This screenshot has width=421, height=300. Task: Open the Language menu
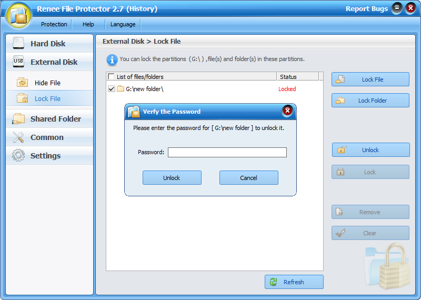123,24
